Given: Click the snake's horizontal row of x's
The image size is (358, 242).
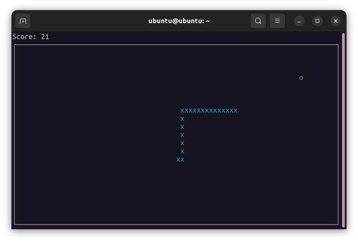Looking at the screenshot, I should point(209,111).
